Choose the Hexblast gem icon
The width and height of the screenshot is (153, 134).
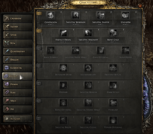tap(113, 103)
